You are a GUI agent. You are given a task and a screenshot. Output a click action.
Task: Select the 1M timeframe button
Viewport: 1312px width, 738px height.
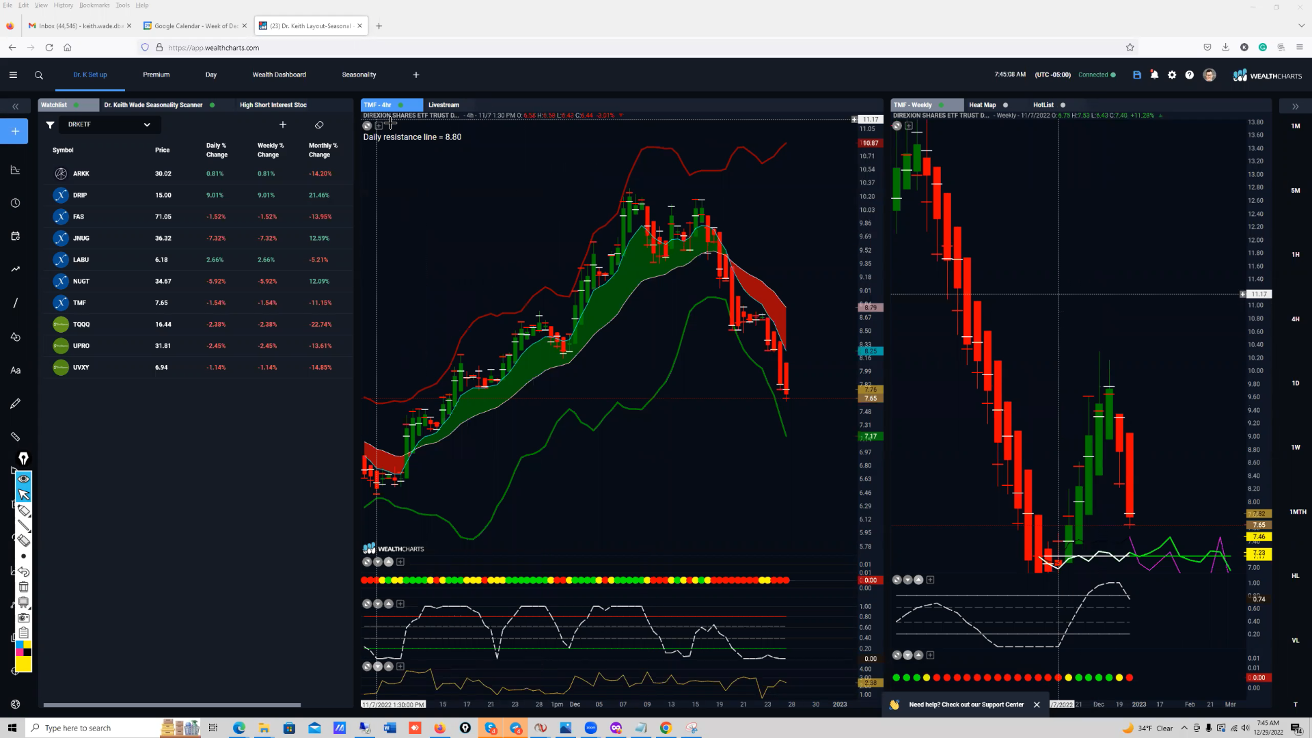[x=1296, y=126]
